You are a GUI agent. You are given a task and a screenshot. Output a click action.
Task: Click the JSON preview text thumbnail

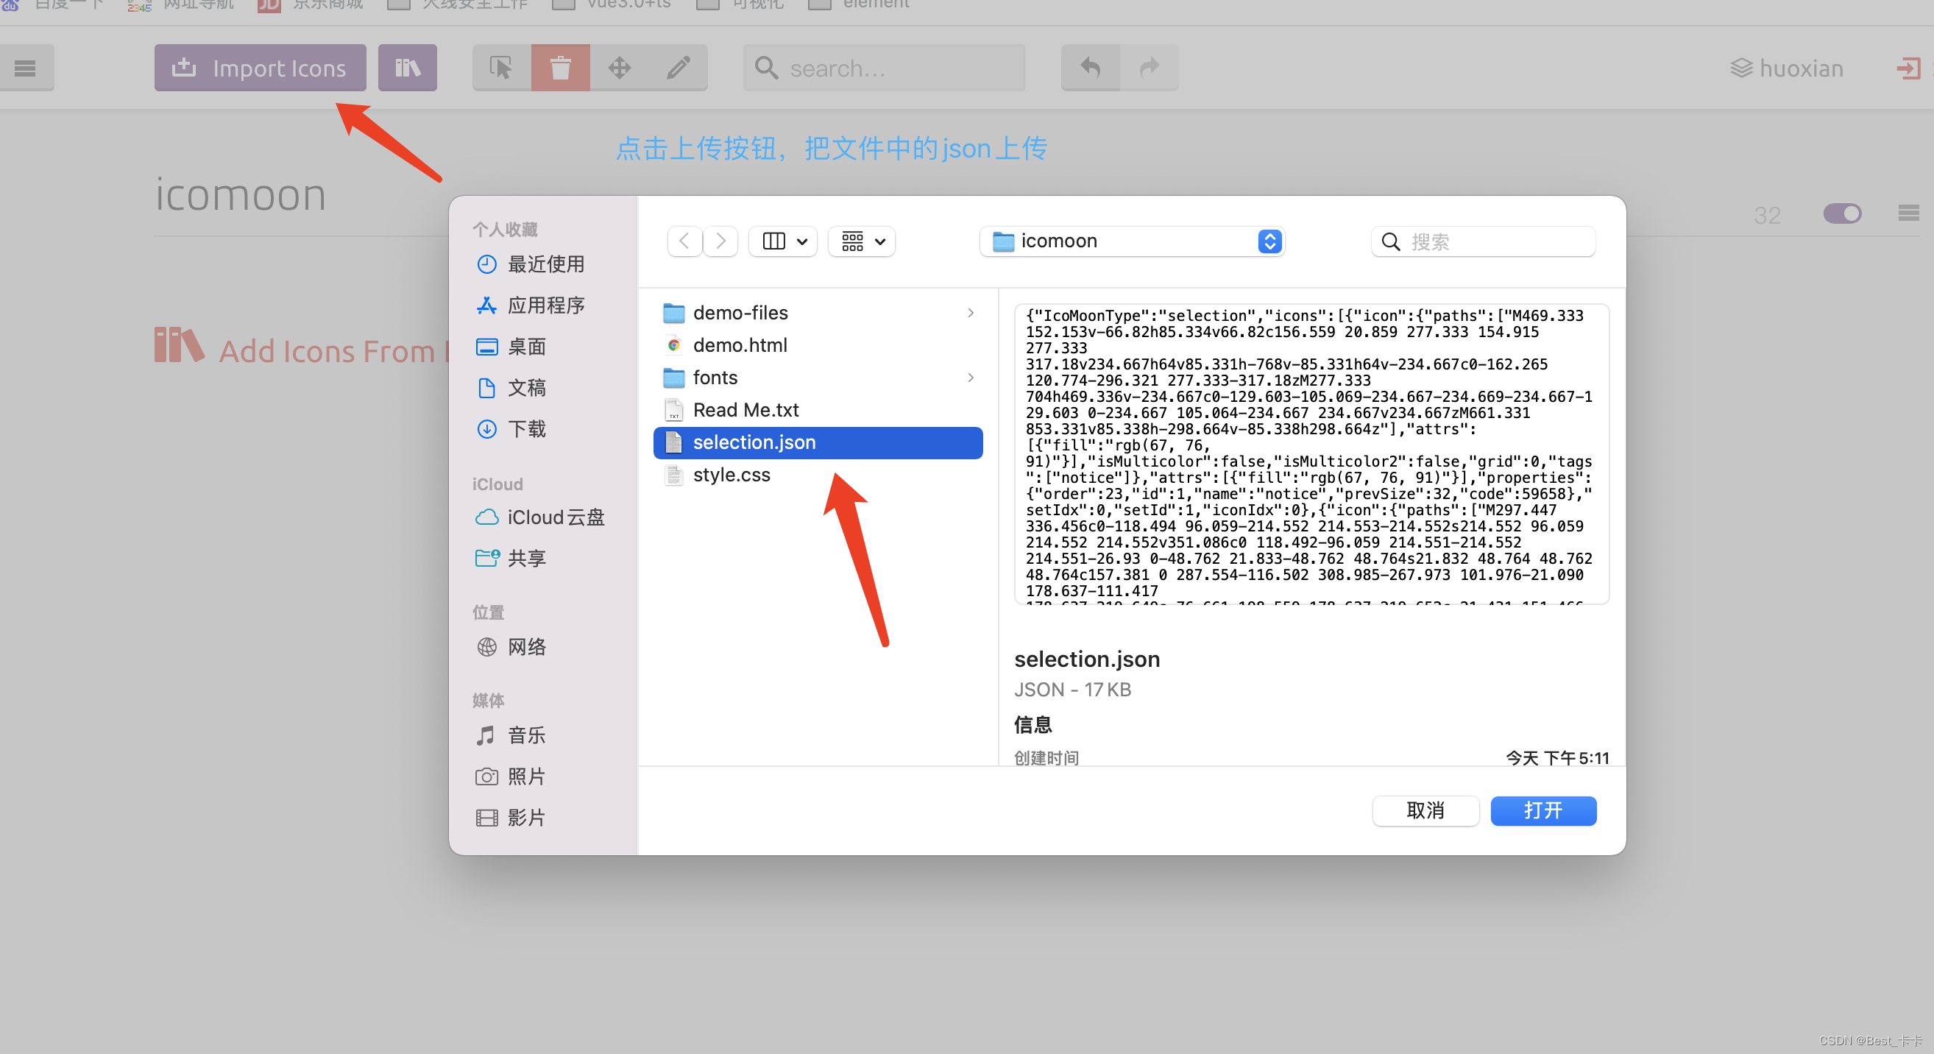1311,453
